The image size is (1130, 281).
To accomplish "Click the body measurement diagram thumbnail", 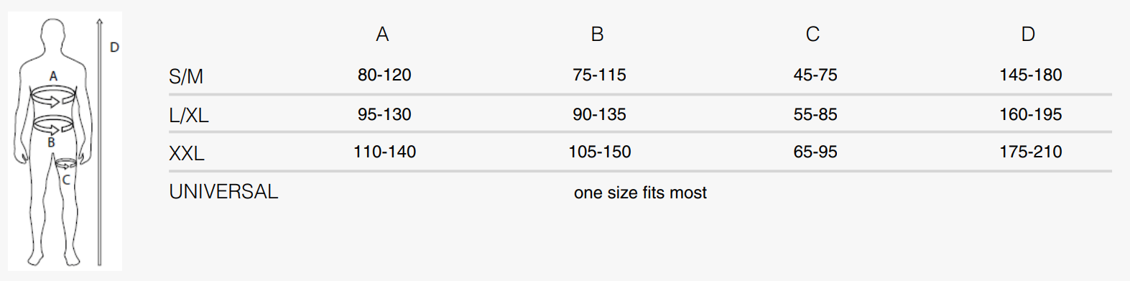I will tap(65, 141).
